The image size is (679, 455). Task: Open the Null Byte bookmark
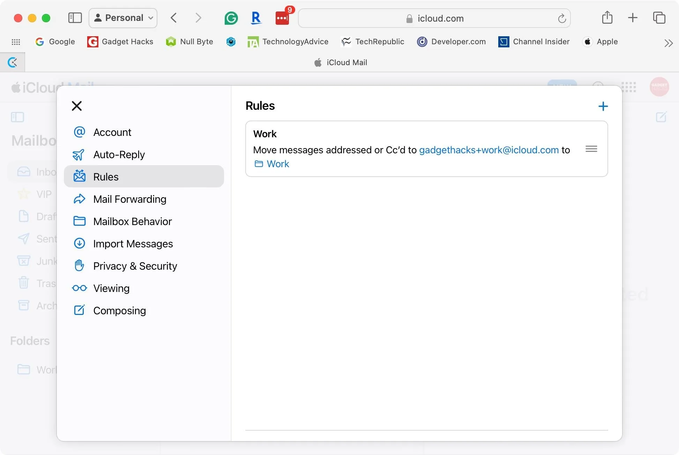(x=189, y=42)
